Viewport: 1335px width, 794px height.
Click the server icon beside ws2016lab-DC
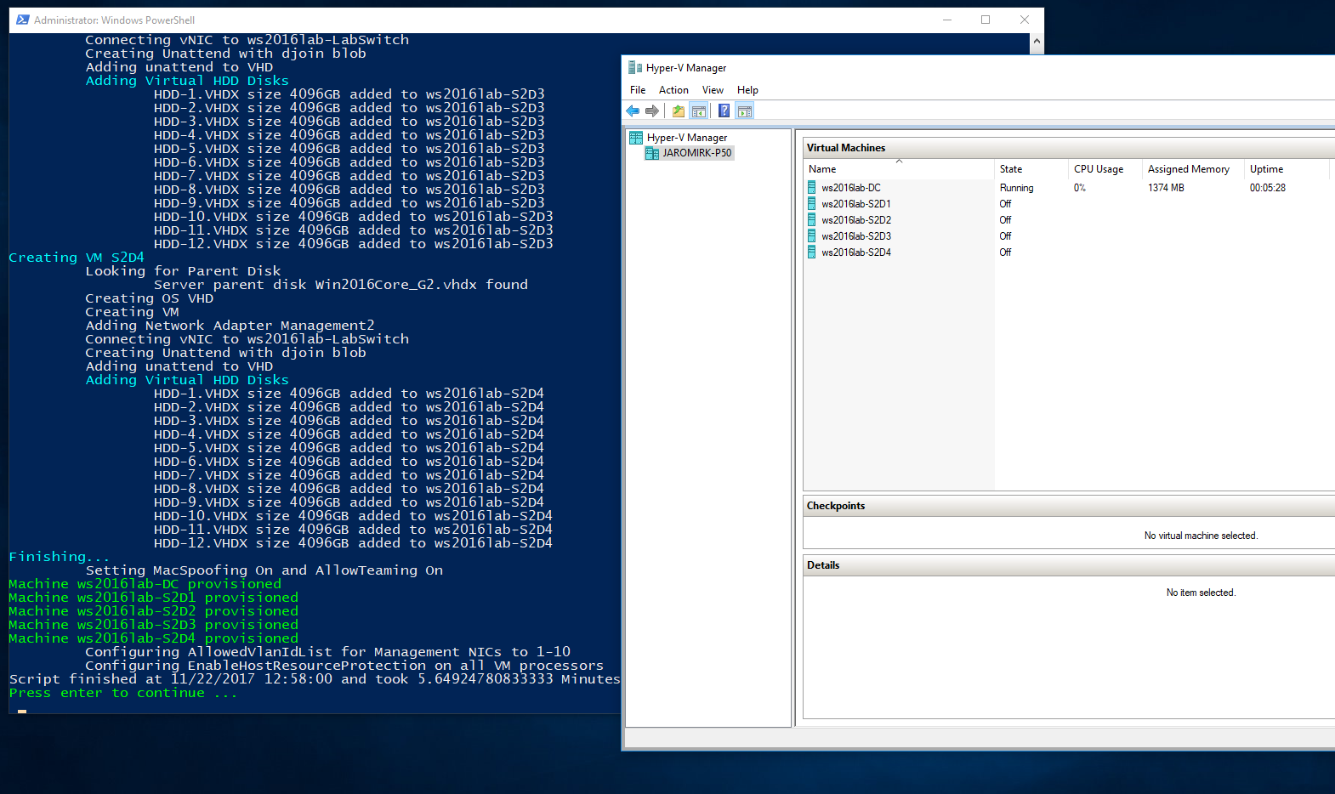tap(812, 188)
